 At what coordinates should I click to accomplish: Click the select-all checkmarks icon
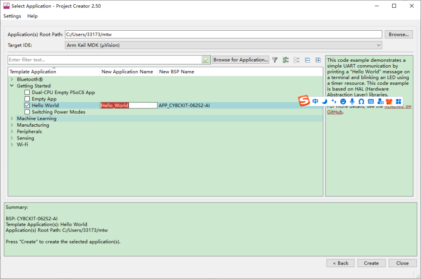coord(286,60)
